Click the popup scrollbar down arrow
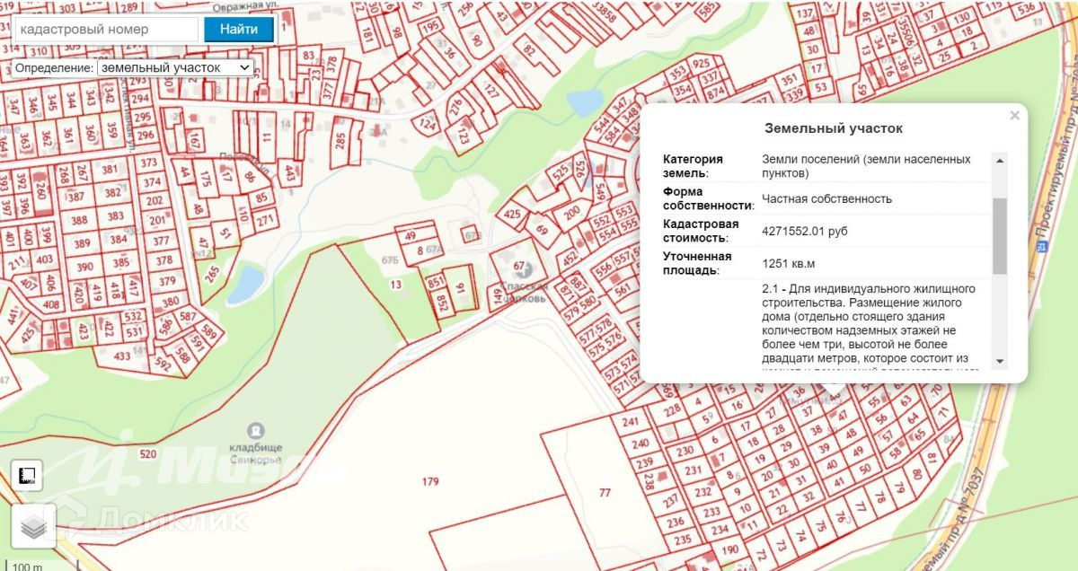Viewport: 1078px width, 571px height. pos(1000,361)
